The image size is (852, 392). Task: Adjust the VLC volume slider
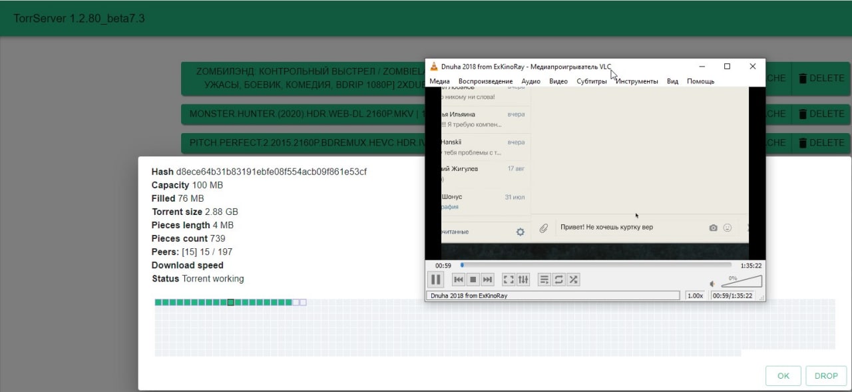(x=742, y=282)
